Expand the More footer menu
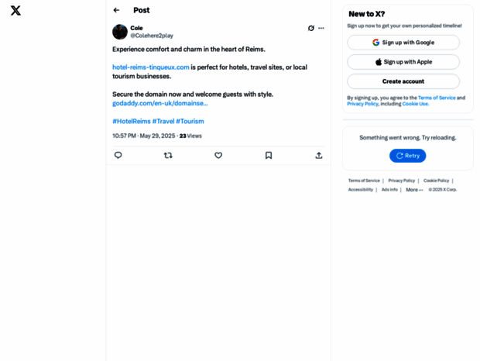This screenshot has height=361, width=480. click(414, 190)
